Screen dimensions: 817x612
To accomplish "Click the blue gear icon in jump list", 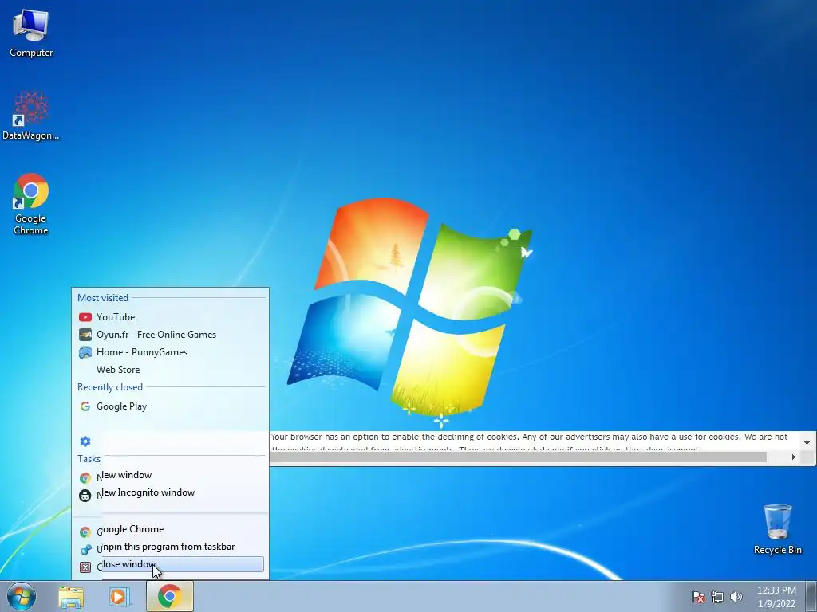I will pos(85,441).
